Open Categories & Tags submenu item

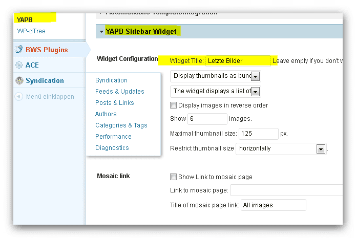(x=121, y=125)
